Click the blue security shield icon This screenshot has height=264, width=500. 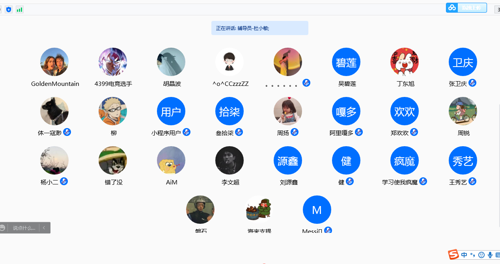point(9,9)
